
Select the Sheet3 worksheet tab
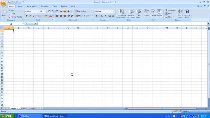(33, 108)
